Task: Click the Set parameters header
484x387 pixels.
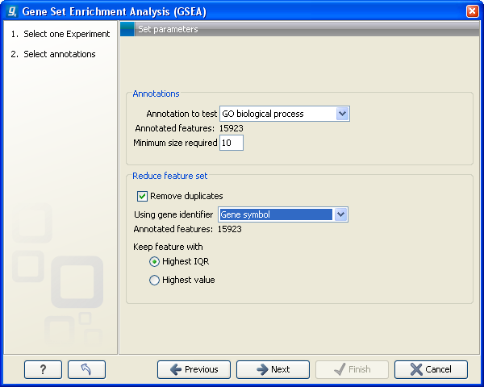Action: pos(168,29)
